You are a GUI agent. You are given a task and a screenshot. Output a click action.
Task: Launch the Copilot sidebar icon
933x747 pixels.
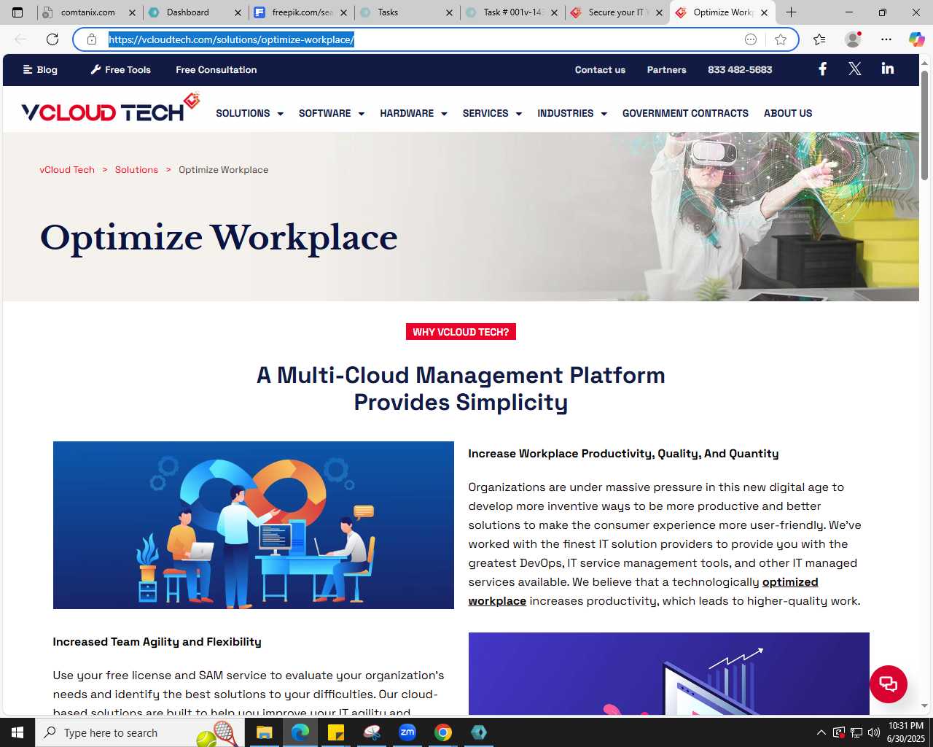pos(916,39)
